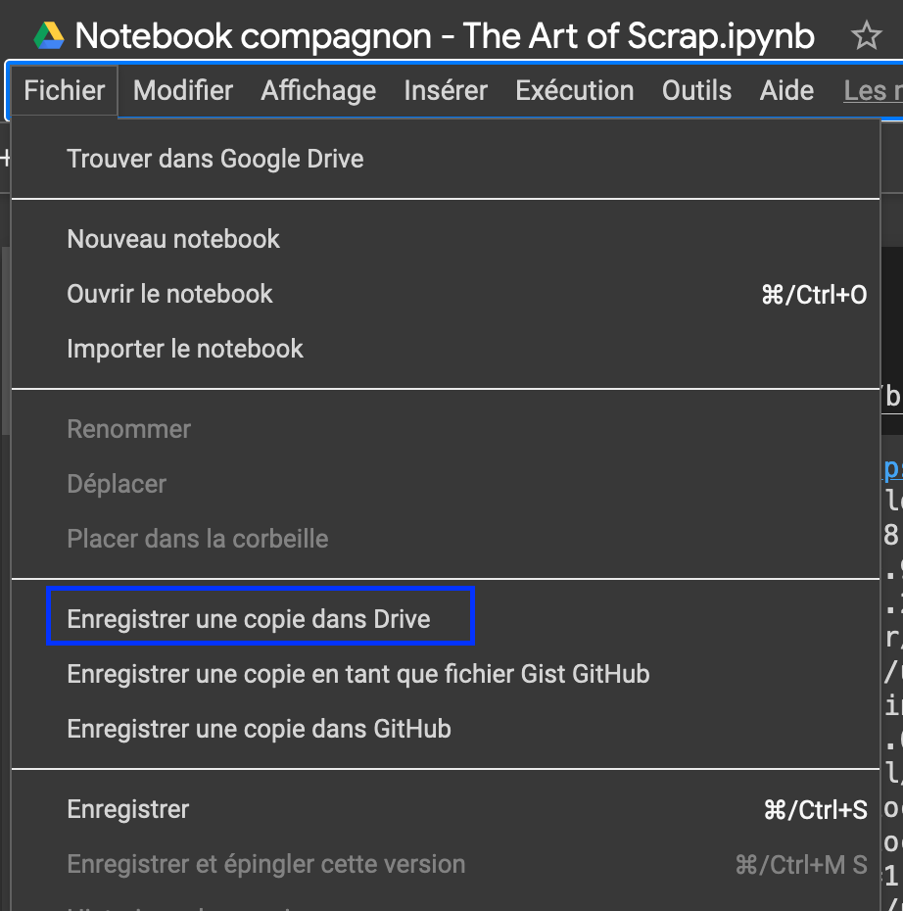This screenshot has width=903, height=911.
Task: Open the Affichage menu
Action: (x=317, y=90)
